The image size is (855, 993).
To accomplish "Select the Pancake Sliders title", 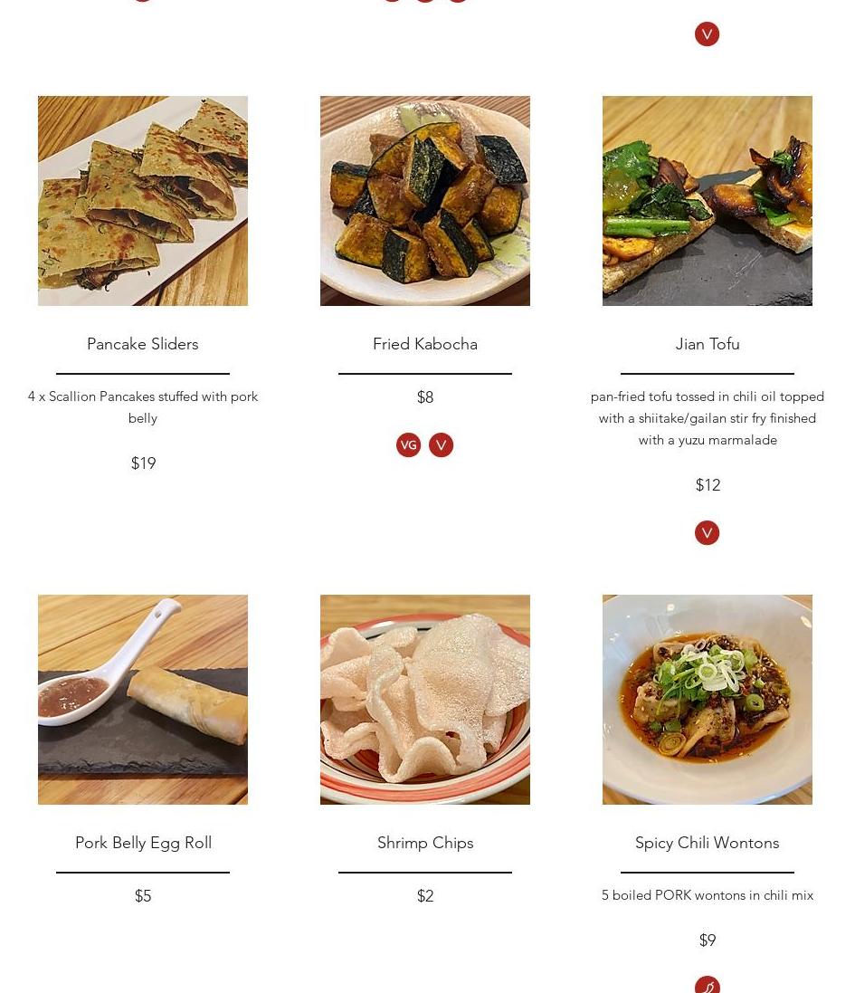I will coord(143,344).
